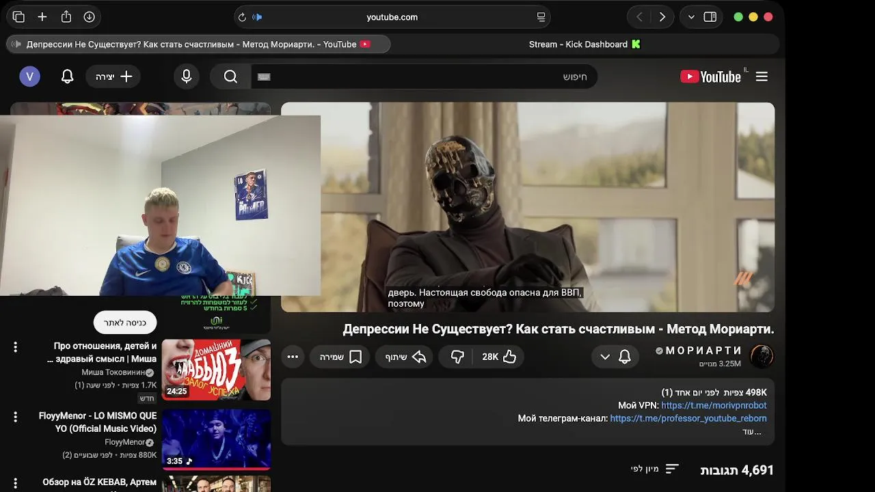Select the Депрессии Не Существует YouTube tab

(x=198, y=44)
